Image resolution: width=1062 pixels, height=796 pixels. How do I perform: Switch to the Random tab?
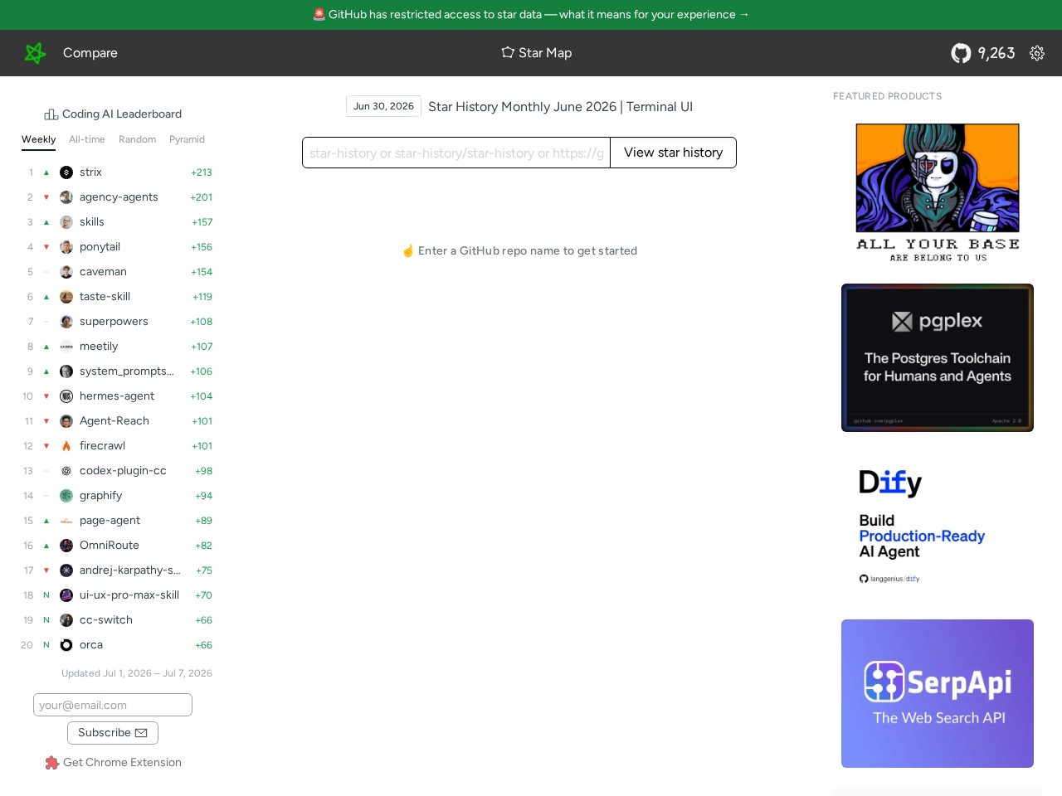[x=138, y=139]
